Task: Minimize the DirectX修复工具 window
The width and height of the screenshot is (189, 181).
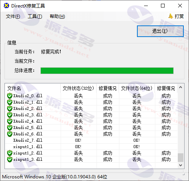Action: (146, 6)
